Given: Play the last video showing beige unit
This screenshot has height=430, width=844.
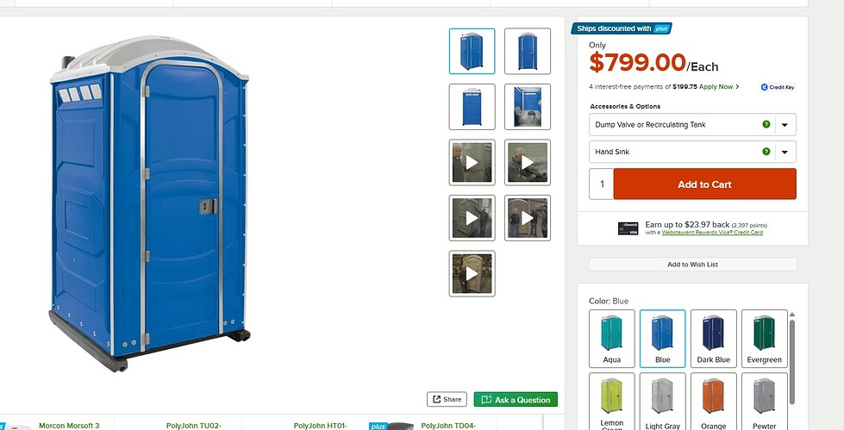Looking at the screenshot, I should pyautogui.click(x=472, y=273).
